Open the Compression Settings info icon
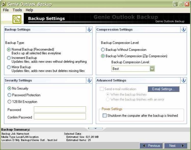This screenshot has height=150, width=191. [183, 29]
